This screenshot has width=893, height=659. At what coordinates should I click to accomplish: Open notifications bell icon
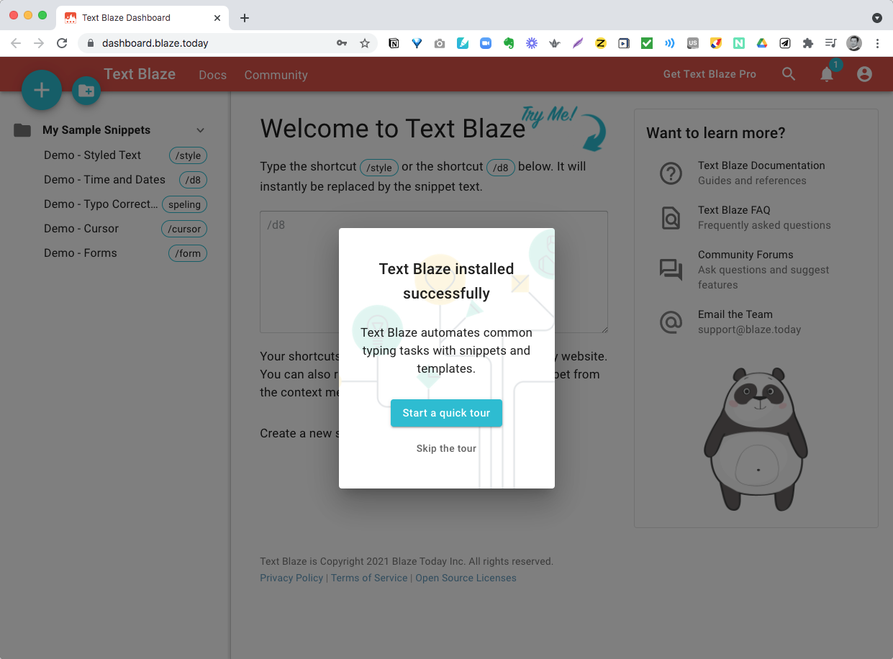(827, 74)
